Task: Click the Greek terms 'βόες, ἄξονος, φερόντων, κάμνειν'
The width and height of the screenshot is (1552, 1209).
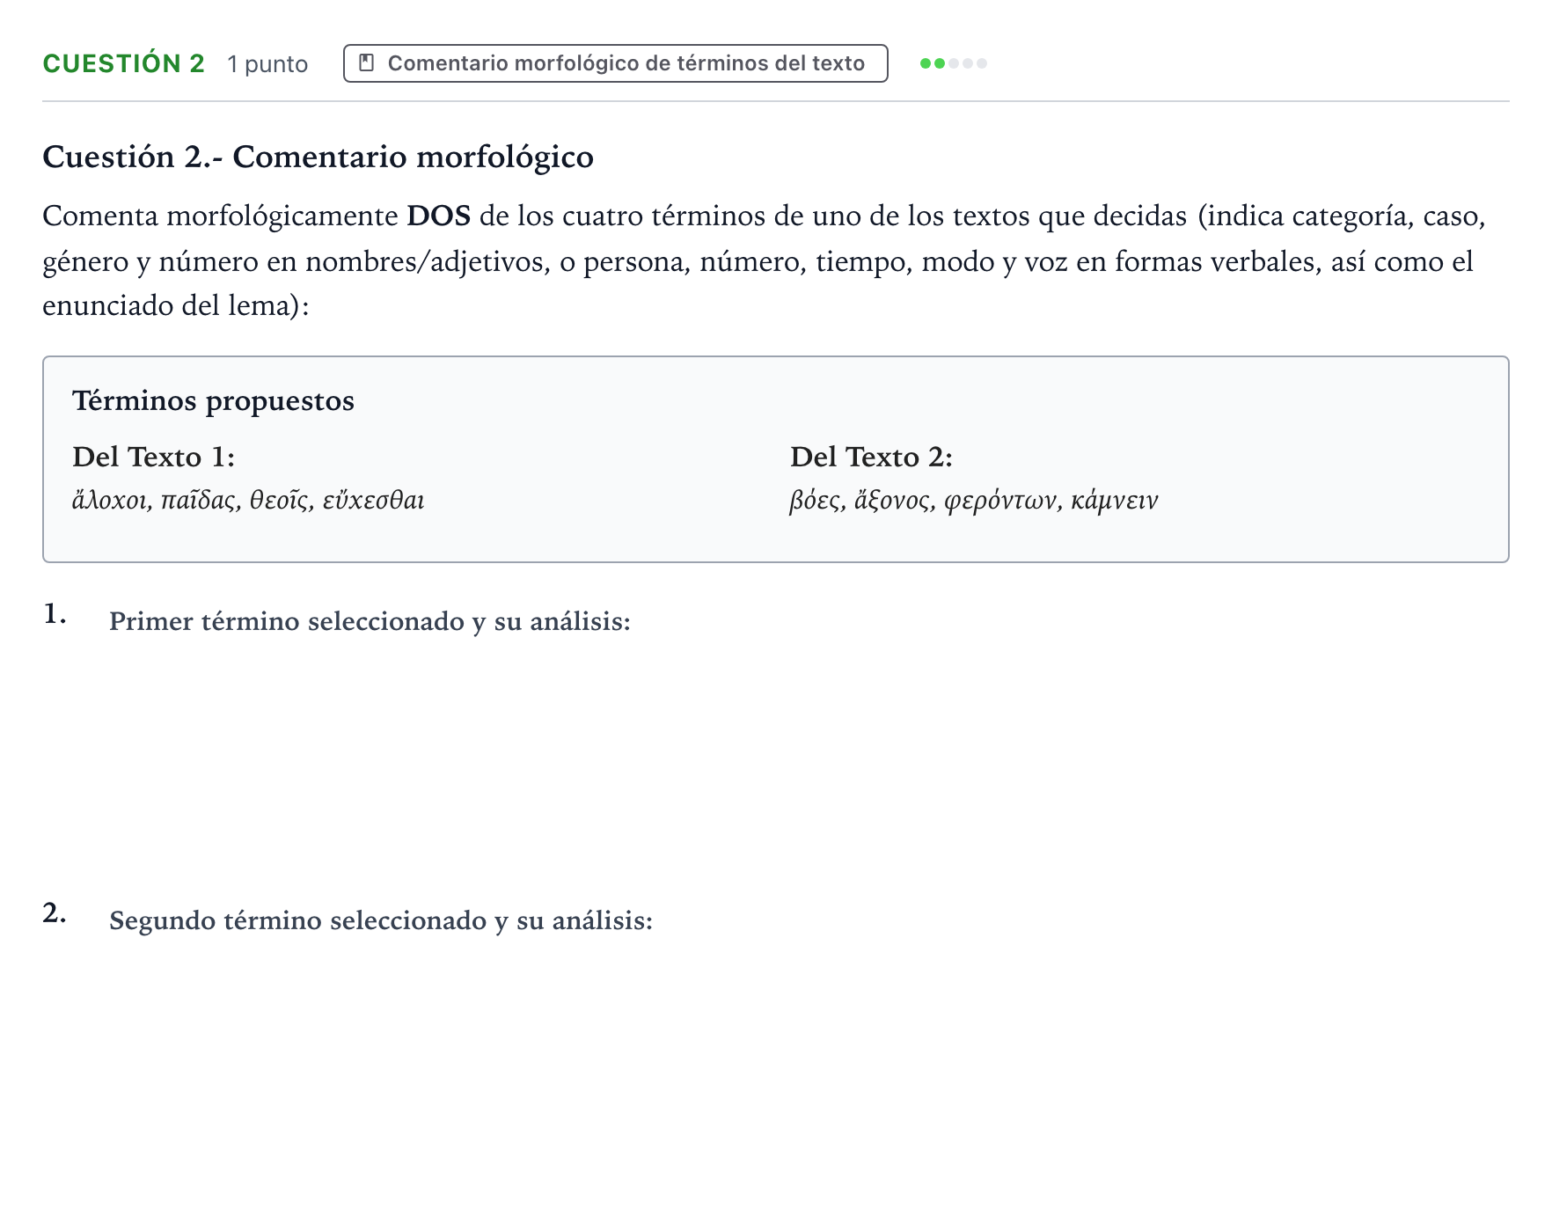Action: click(x=975, y=500)
